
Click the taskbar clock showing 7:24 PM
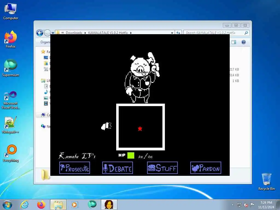(x=266, y=205)
